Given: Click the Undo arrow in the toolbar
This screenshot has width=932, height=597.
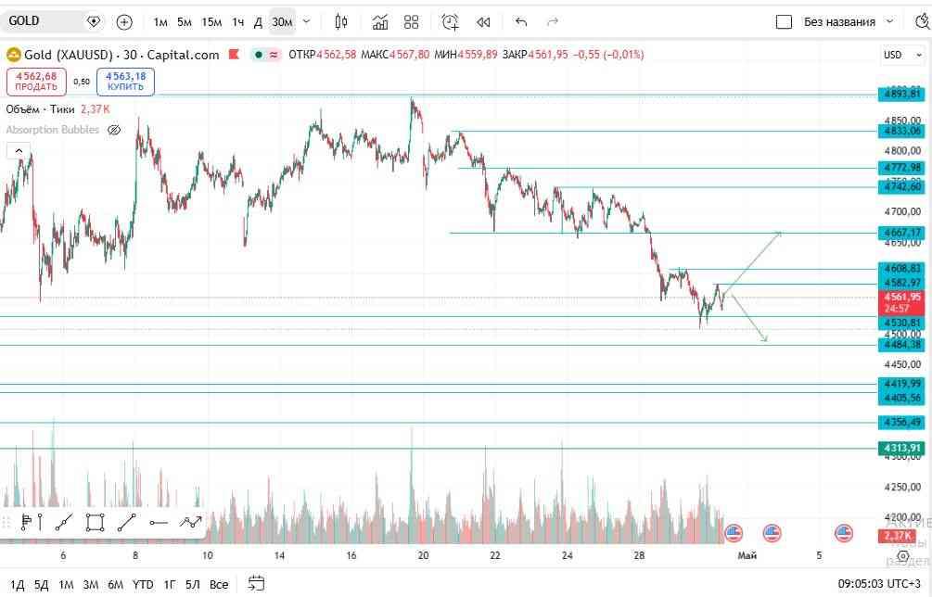Looking at the screenshot, I should (x=520, y=21).
